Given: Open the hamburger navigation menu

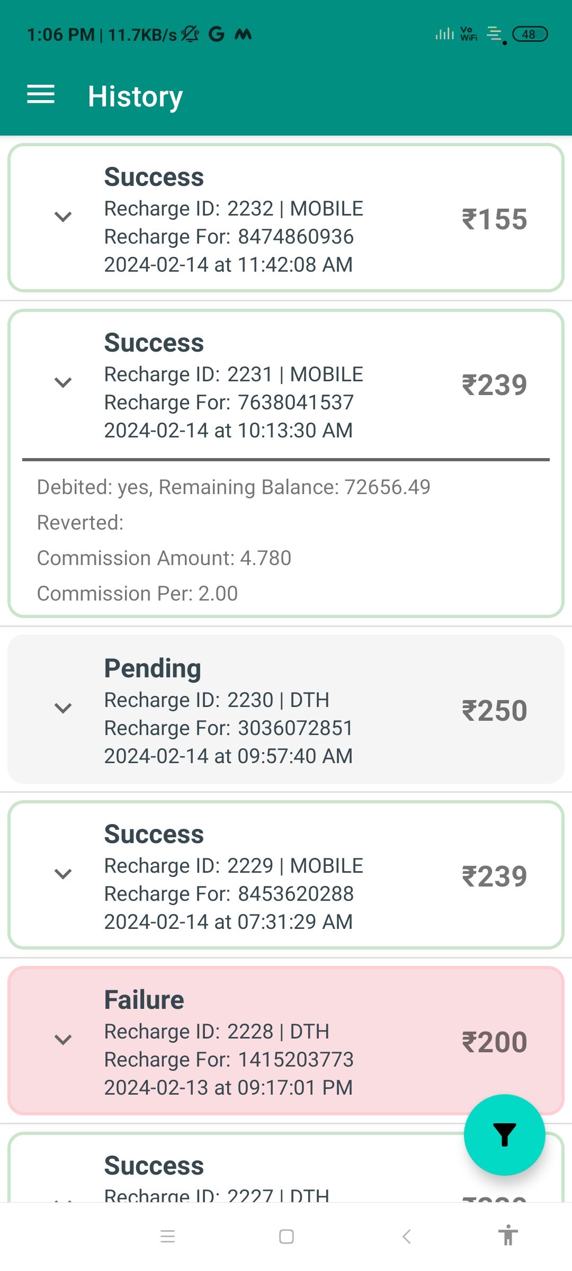Looking at the screenshot, I should click(41, 95).
